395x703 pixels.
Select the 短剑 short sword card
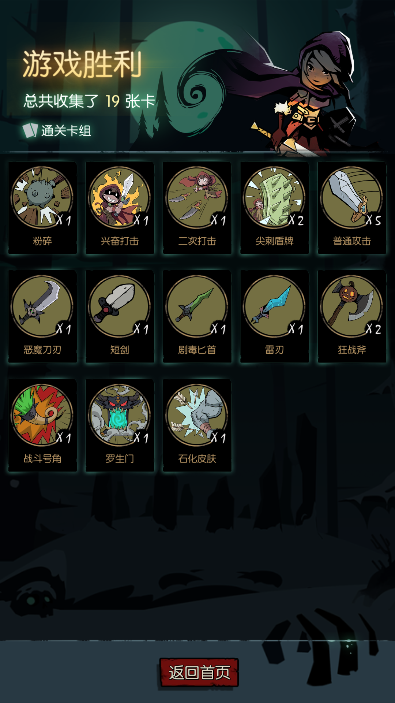[120, 316]
